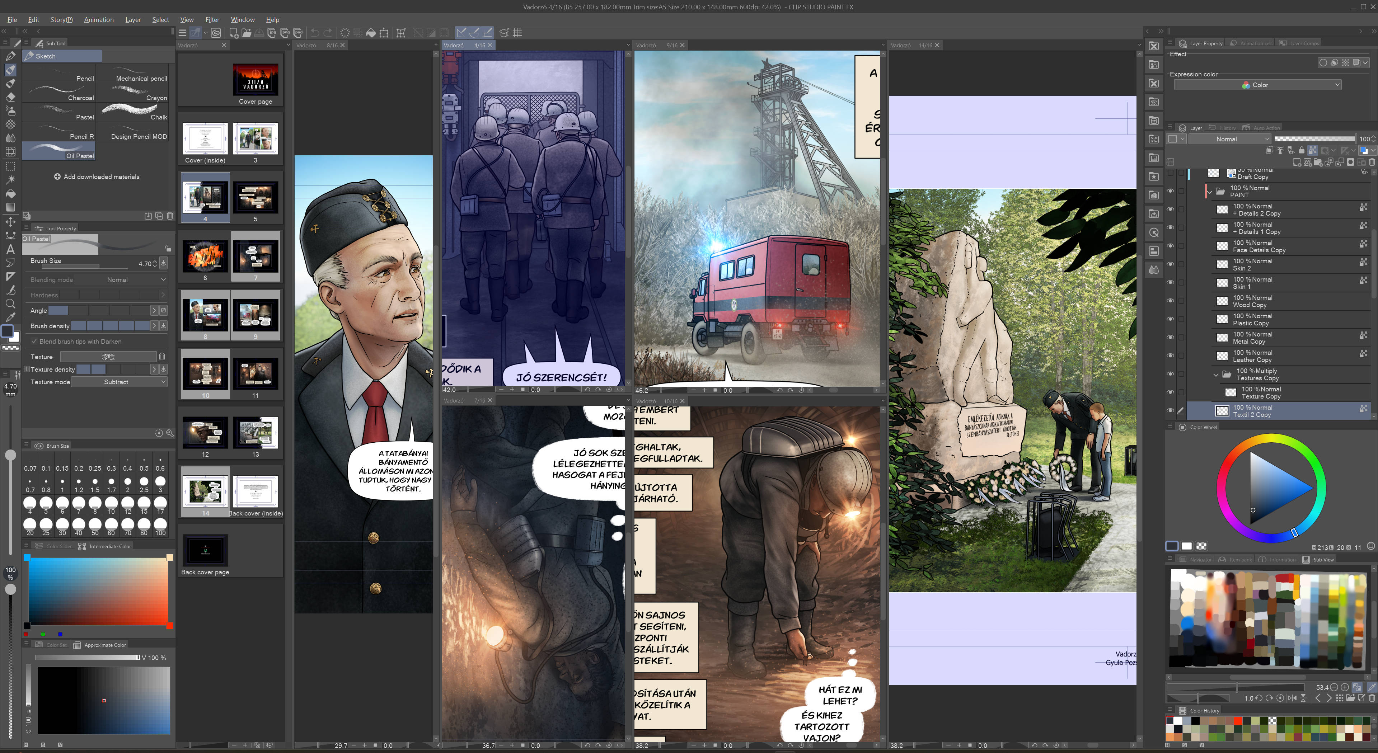Click the New document icon in command bar
This screenshot has width=1378, height=753.
(x=234, y=33)
